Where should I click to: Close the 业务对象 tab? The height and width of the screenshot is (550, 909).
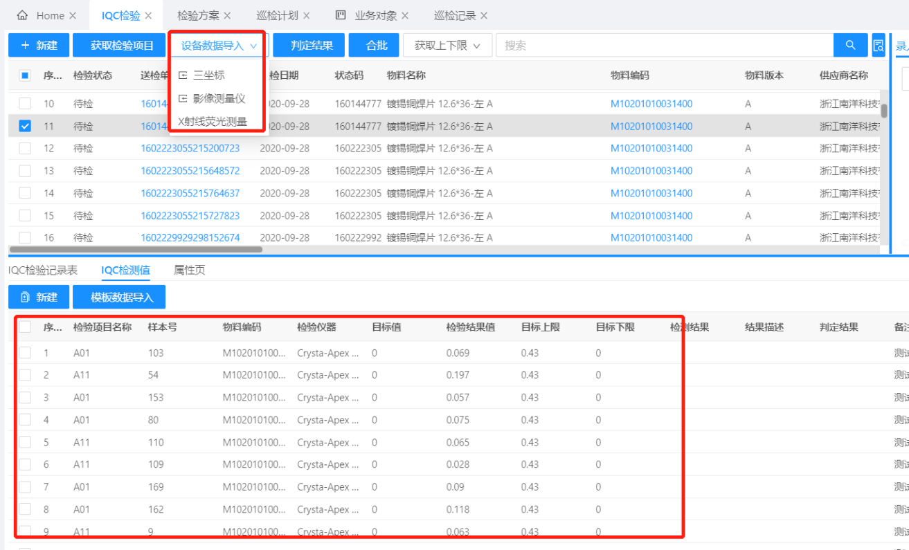405,15
